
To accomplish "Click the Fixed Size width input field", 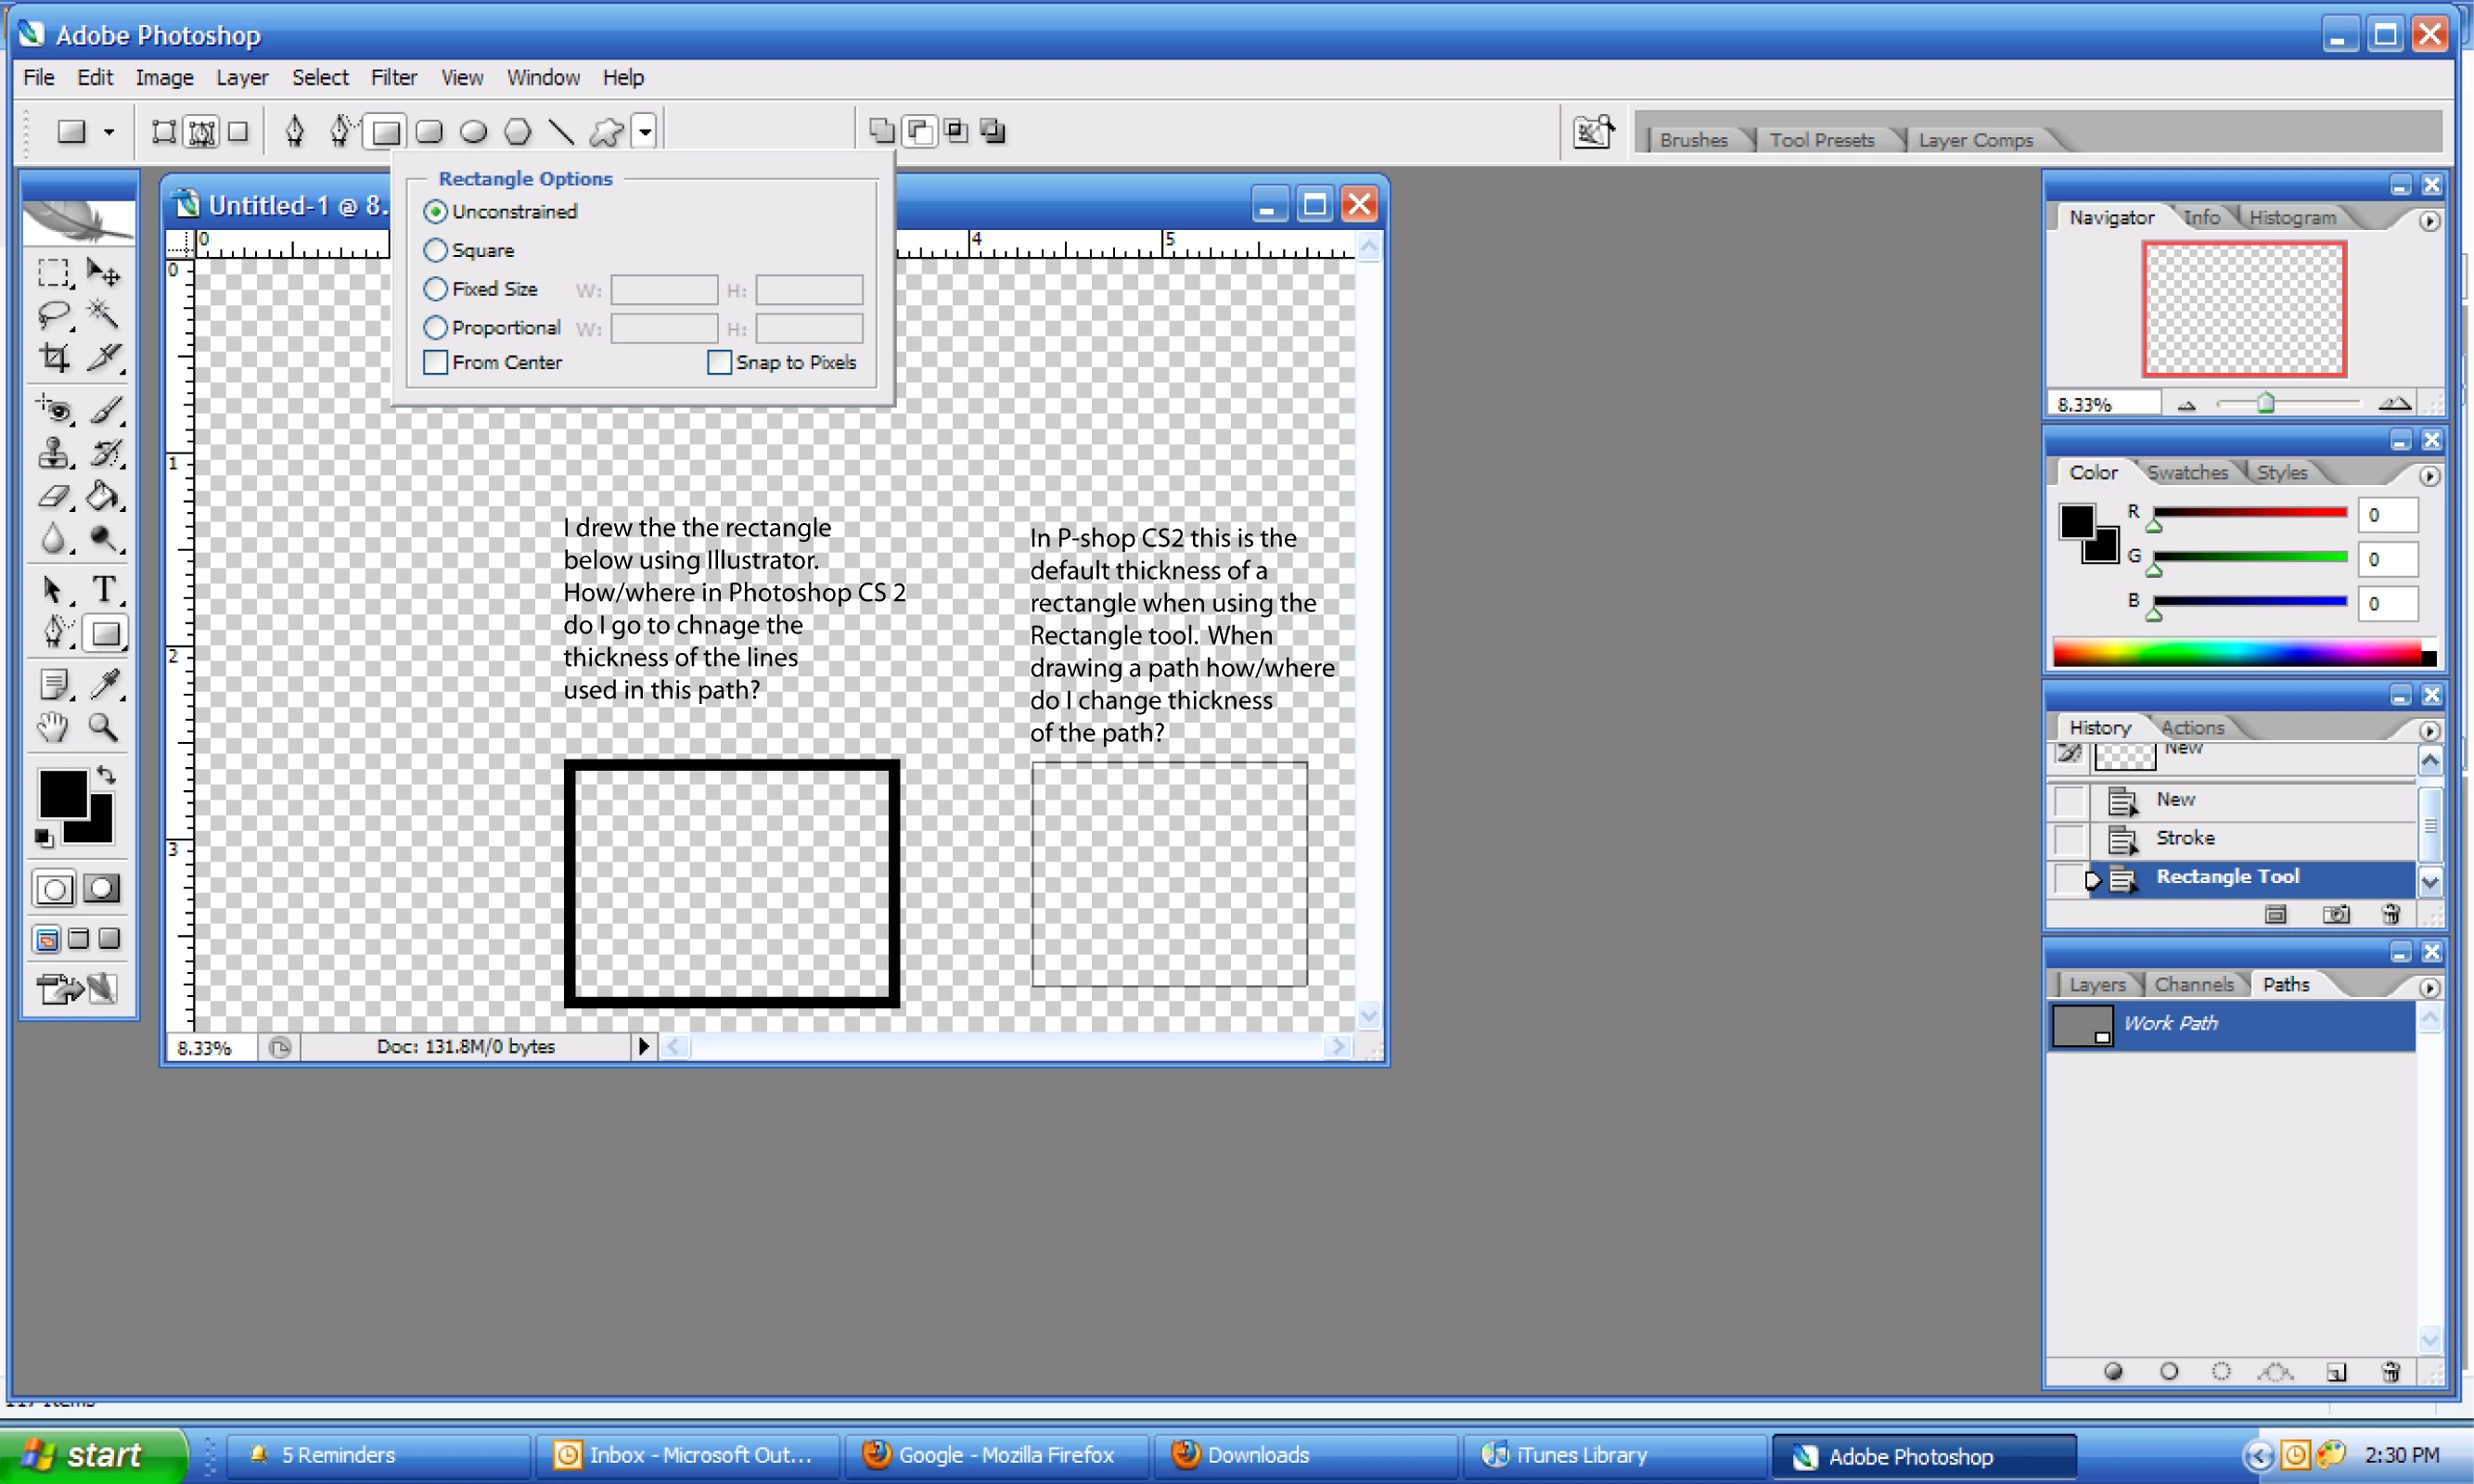I will (664, 290).
